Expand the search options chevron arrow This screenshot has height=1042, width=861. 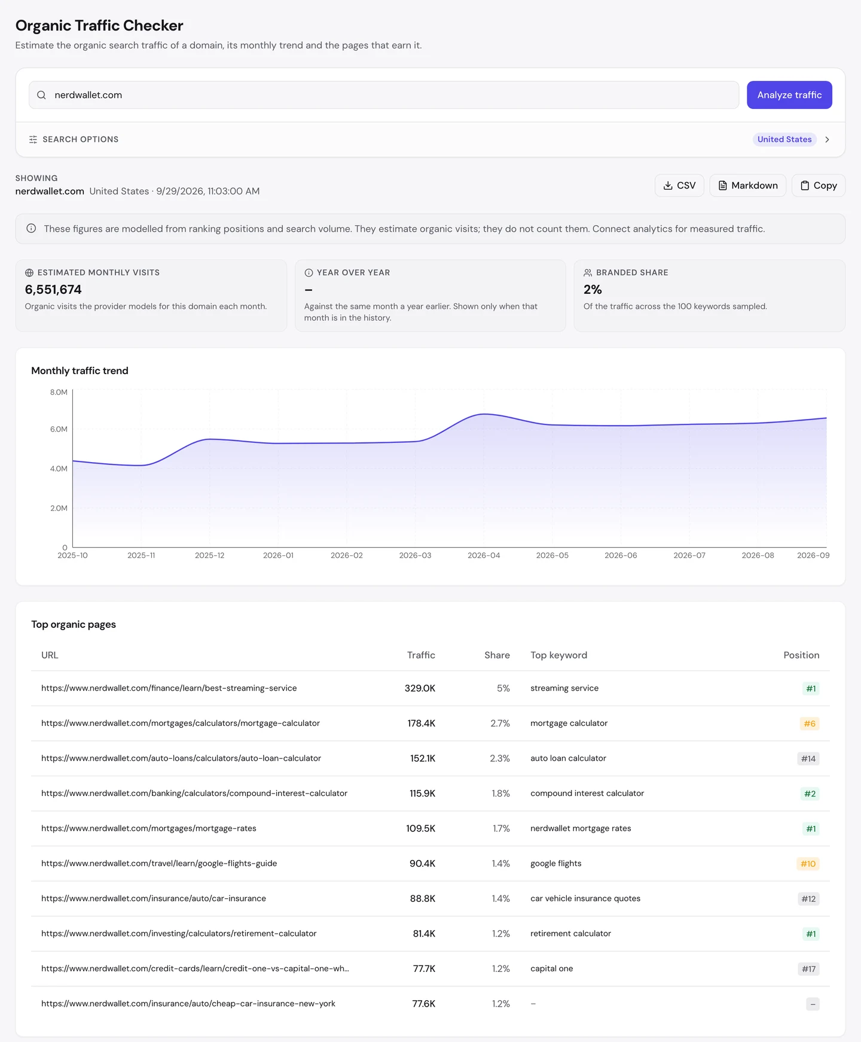828,139
